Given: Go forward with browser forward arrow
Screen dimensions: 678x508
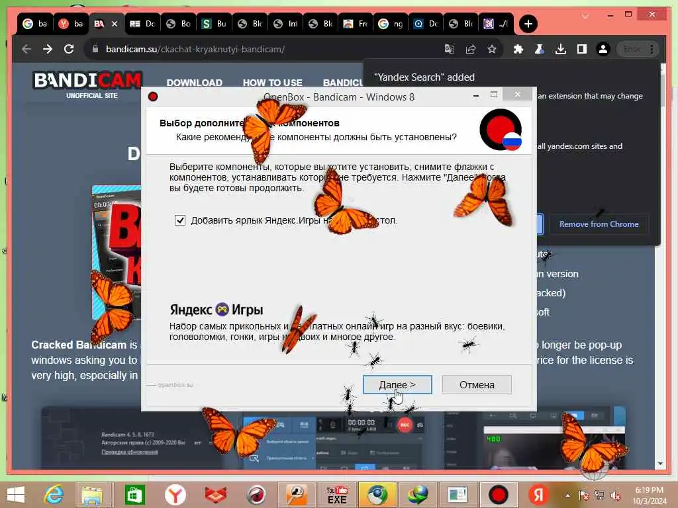Looking at the screenshot, I should click(48, 49).
